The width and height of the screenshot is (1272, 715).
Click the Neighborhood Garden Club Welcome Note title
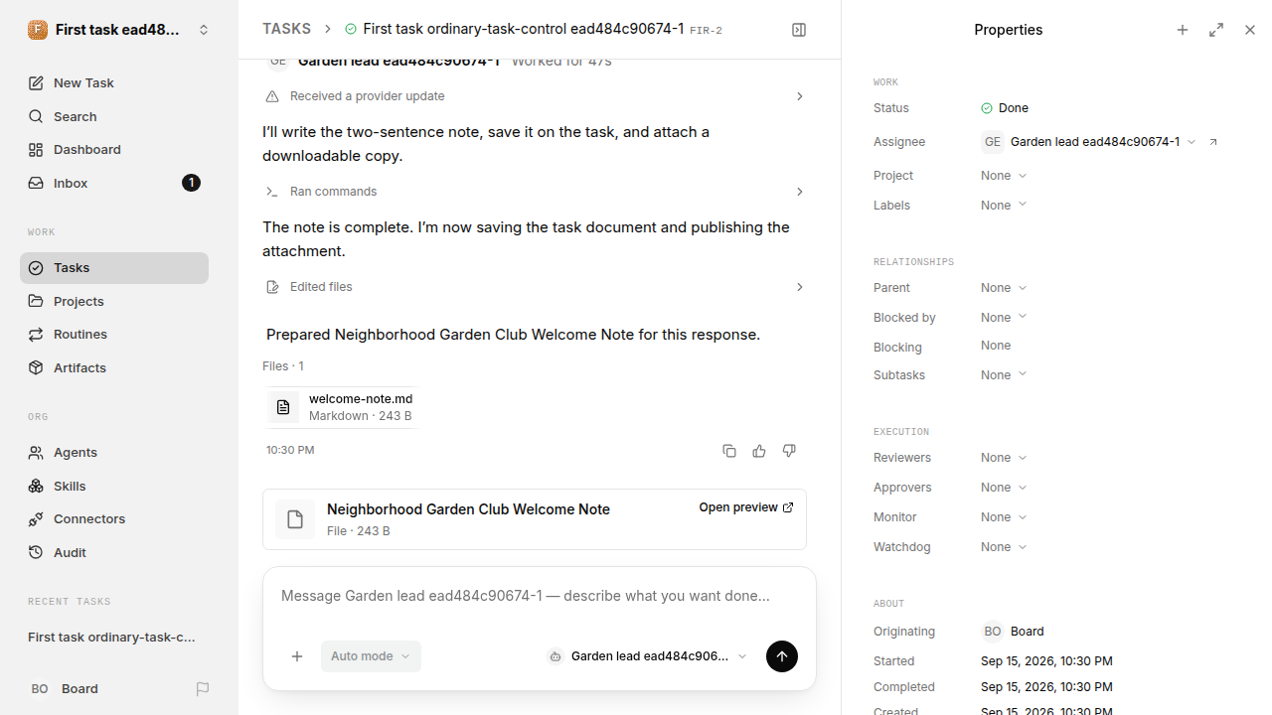tap(468, 509)
